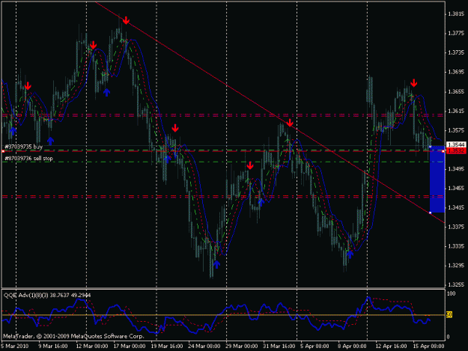The image size is (468, 351).
Task: Click the 1.3495 price scale label
Action: point(456,169)
